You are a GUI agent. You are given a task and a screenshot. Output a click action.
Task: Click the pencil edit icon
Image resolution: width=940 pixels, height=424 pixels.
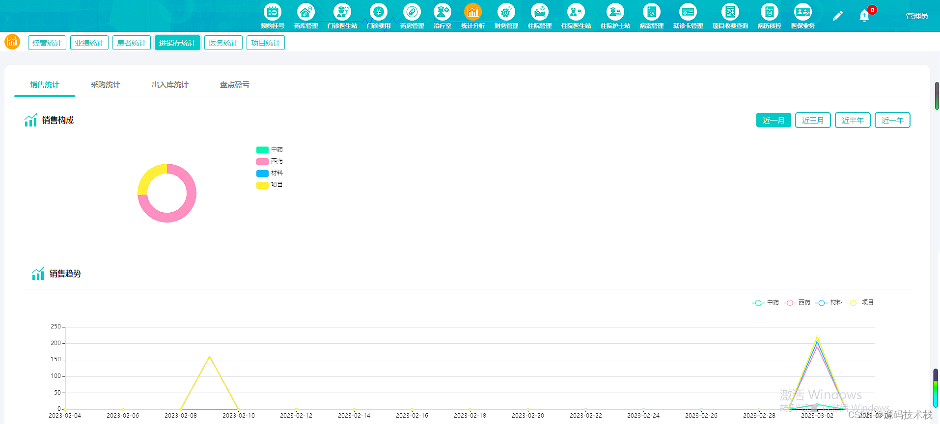(838, 16)
